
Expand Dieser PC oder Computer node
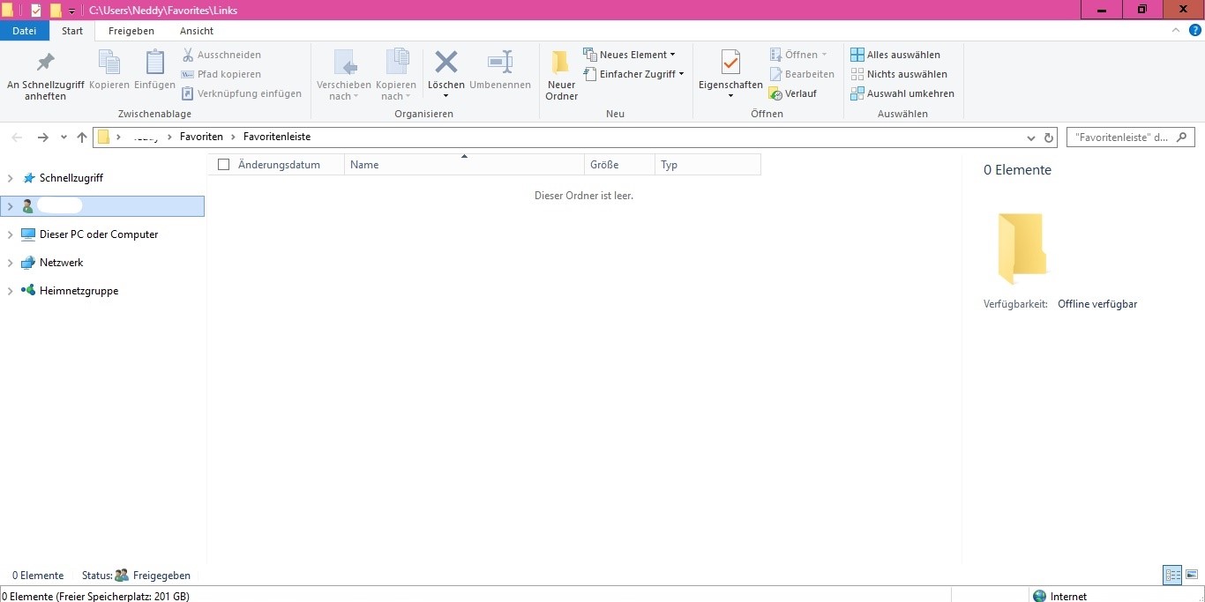(x=11, y=234)
